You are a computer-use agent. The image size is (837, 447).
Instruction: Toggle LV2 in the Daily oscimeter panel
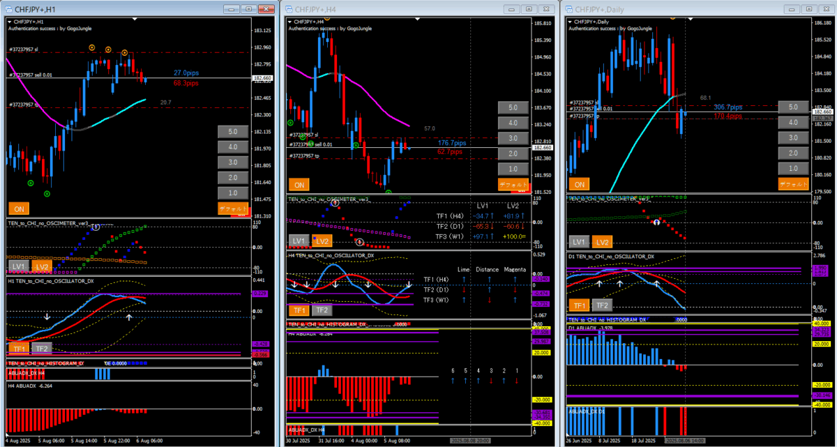click(x=603, y=242)
